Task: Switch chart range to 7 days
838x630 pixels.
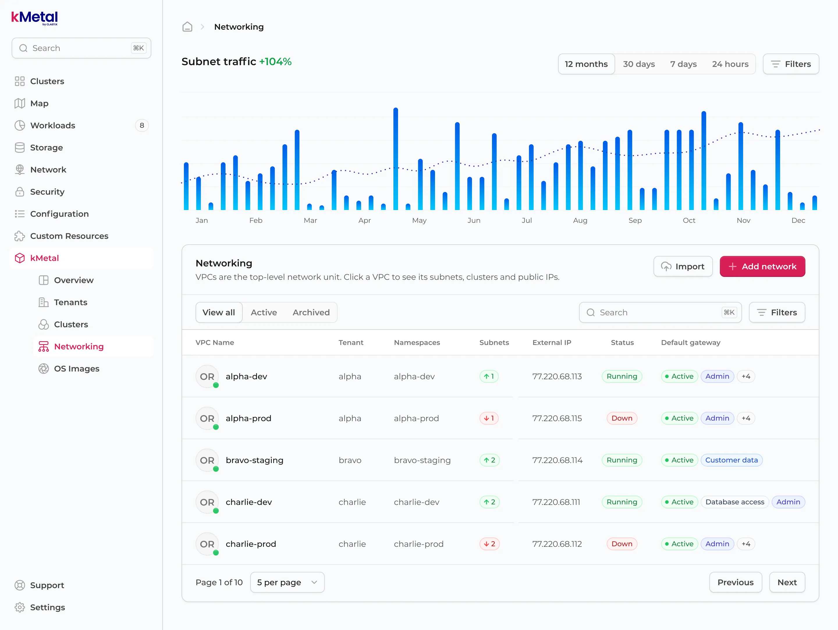Action: (683, 64)
